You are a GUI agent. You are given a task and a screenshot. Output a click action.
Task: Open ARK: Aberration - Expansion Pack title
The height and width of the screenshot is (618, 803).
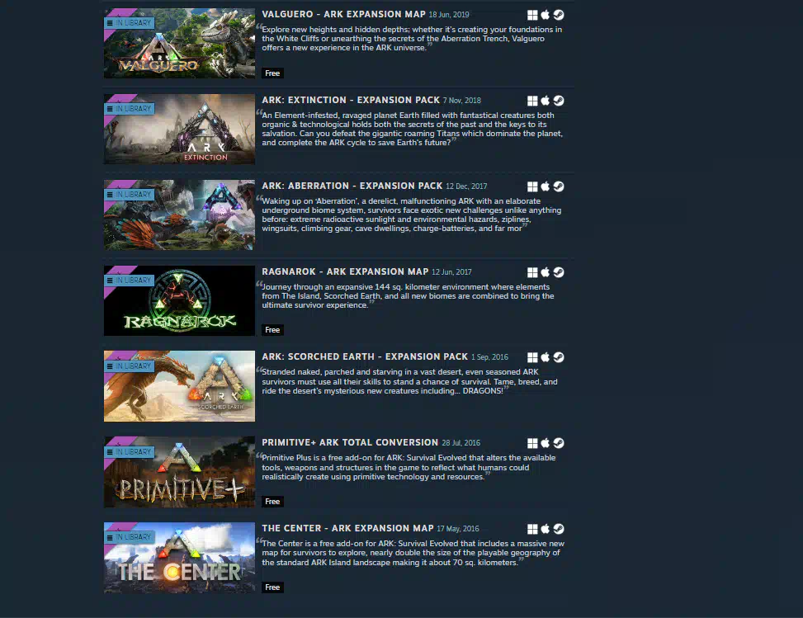click(352, 186)
